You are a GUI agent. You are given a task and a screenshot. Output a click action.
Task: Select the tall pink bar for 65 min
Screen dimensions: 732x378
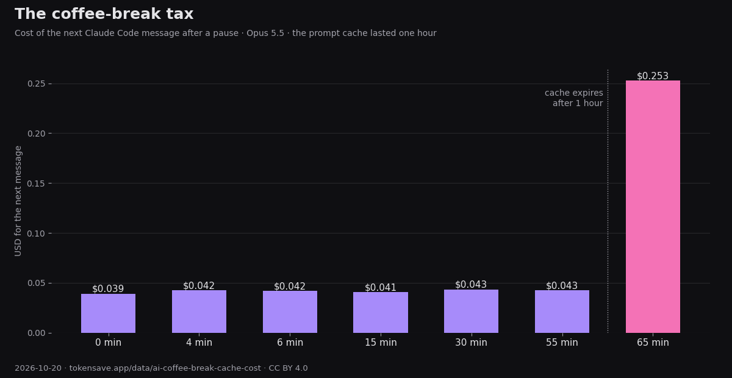[x=653, y=207]
